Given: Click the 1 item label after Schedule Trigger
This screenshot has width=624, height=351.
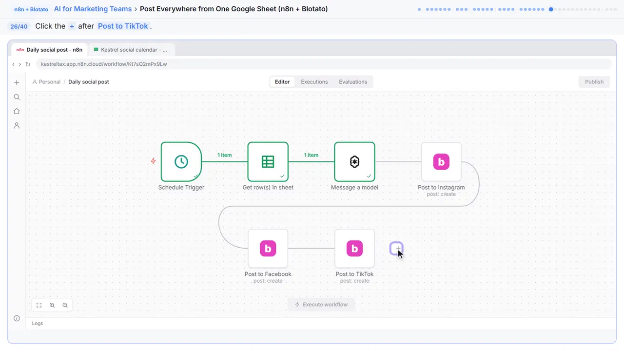Looking at the screenshot, I should coord(225,155).
